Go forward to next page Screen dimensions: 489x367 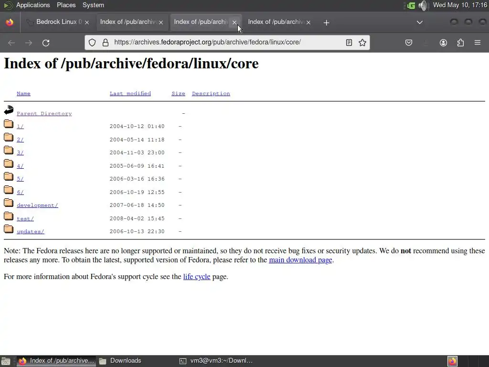click(x=28, y=43)
